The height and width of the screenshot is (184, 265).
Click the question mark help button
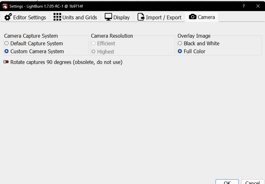tap(244, 6)
